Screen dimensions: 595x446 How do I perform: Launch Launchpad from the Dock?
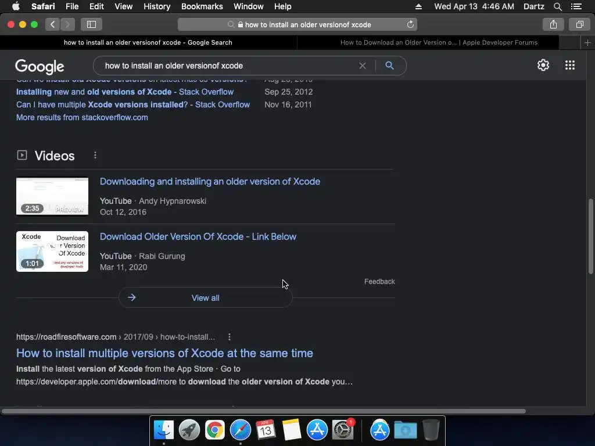click(x=189, y=430)
